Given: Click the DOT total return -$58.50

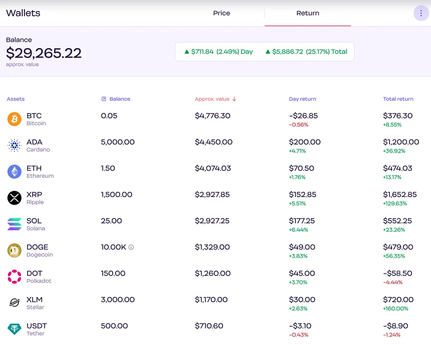Looking at the screenshot, I should click(x=398, y=273).
